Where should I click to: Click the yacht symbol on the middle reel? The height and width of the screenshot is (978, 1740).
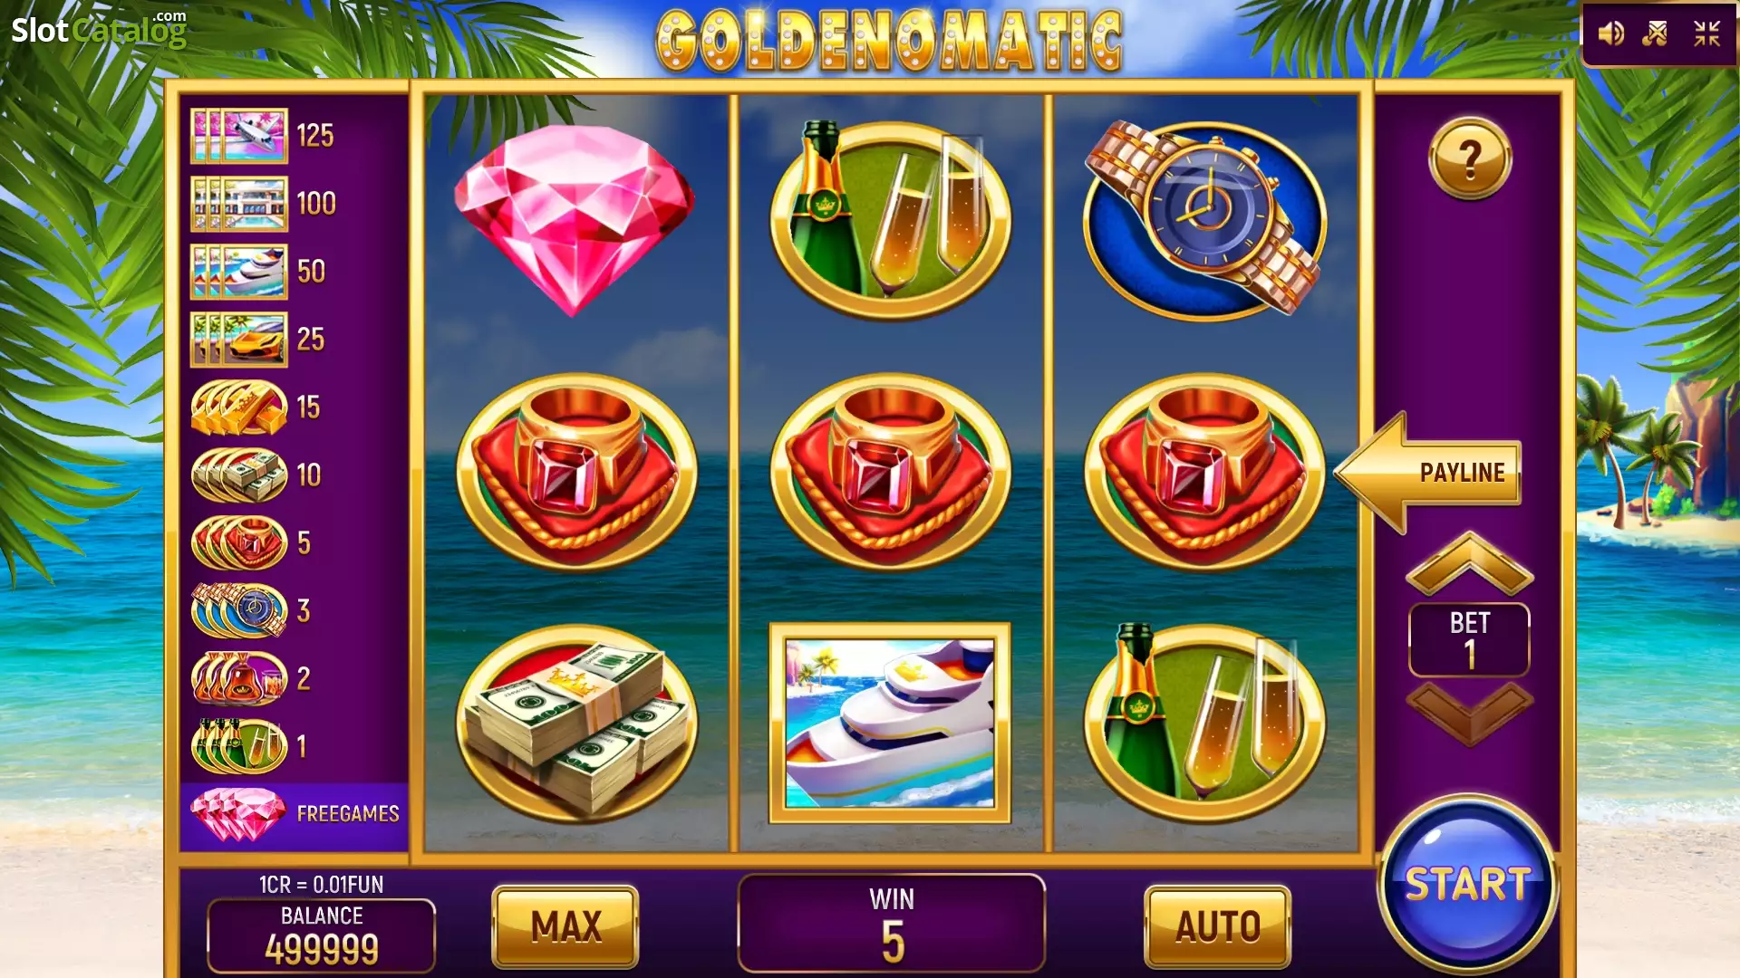coord(890,724)
